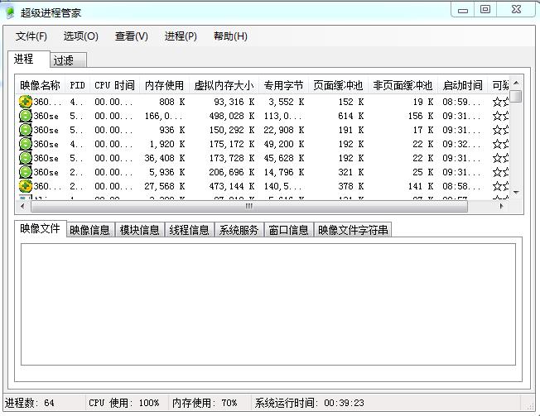Click inside the 映像文件 text box
This screenshot has height=416, width=540.
pos(268,304)
